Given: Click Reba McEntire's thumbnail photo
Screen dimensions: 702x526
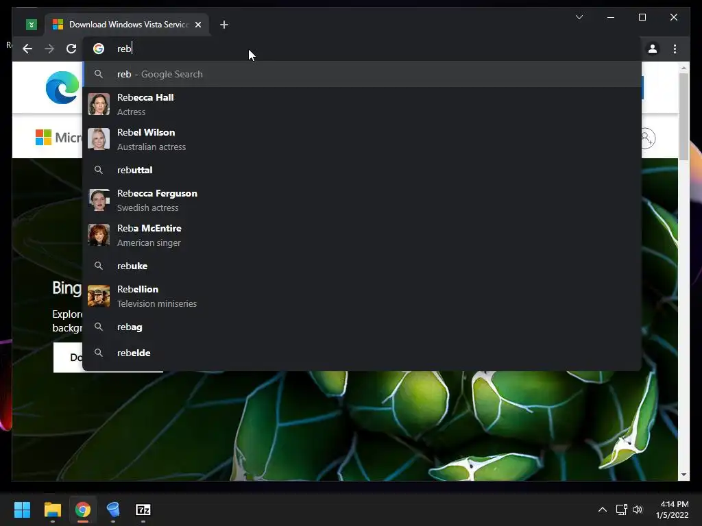Looking at the screenshot, I should 99,235.
